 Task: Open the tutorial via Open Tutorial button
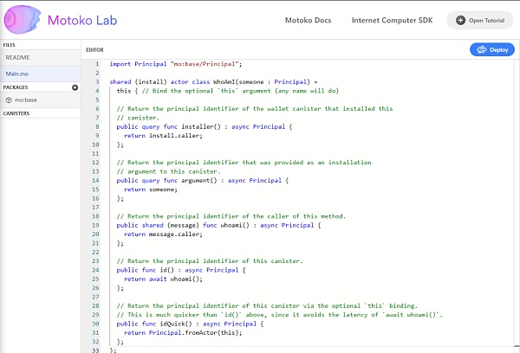click(x=480, y=20)
